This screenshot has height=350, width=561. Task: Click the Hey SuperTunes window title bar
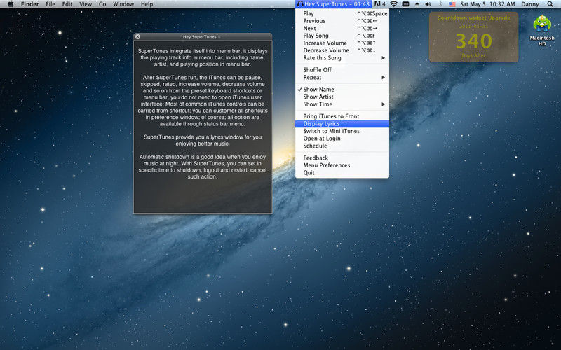tap(203, 37)
